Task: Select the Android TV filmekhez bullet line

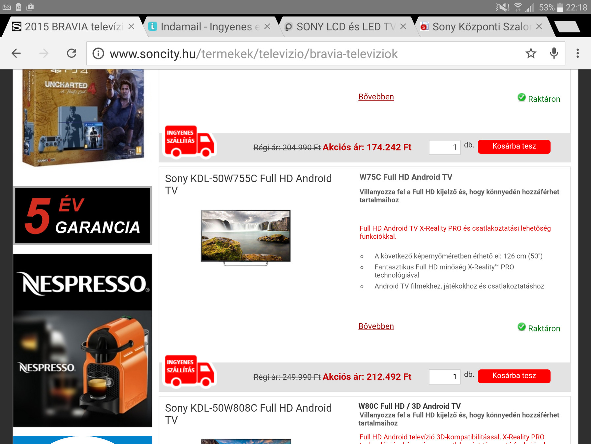Action: tap(459, 286)
